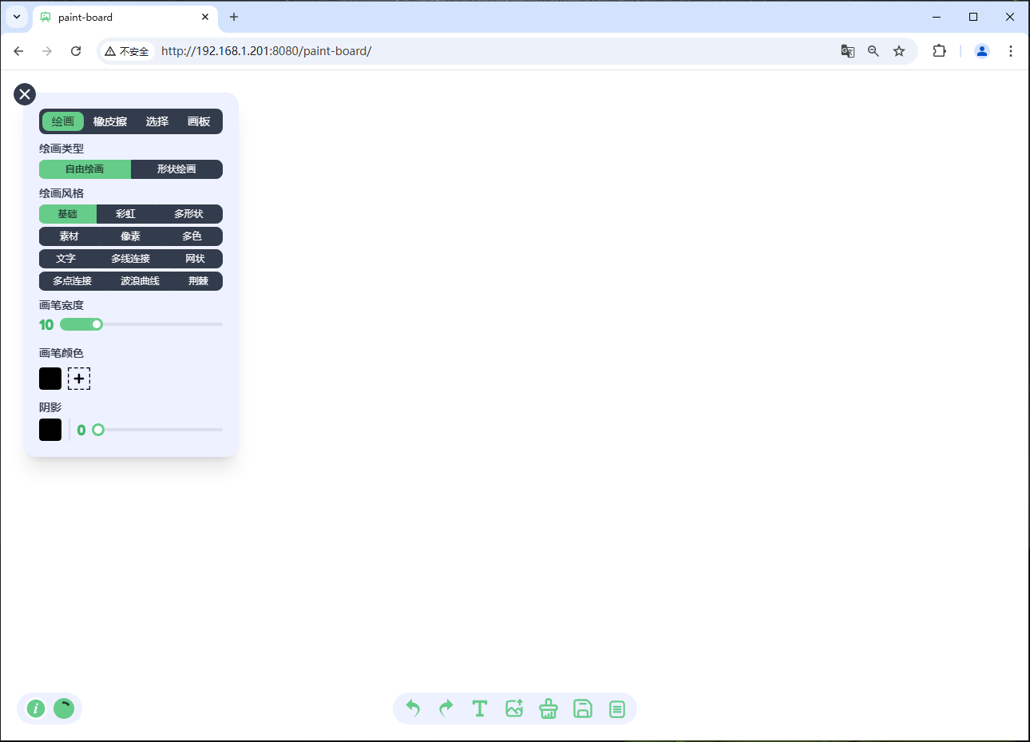Open the browser extensions menu
1030x742 pixels.
click(940, 51)
